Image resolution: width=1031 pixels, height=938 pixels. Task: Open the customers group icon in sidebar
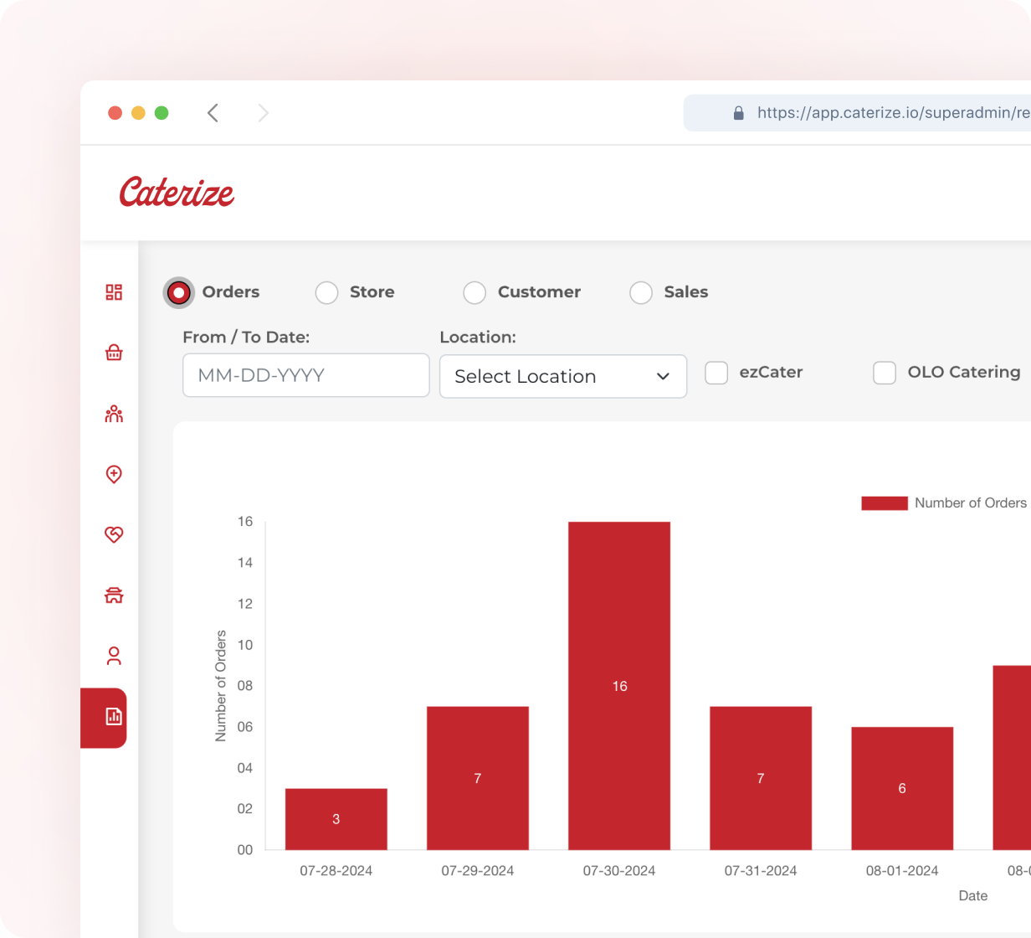point(114,414)
